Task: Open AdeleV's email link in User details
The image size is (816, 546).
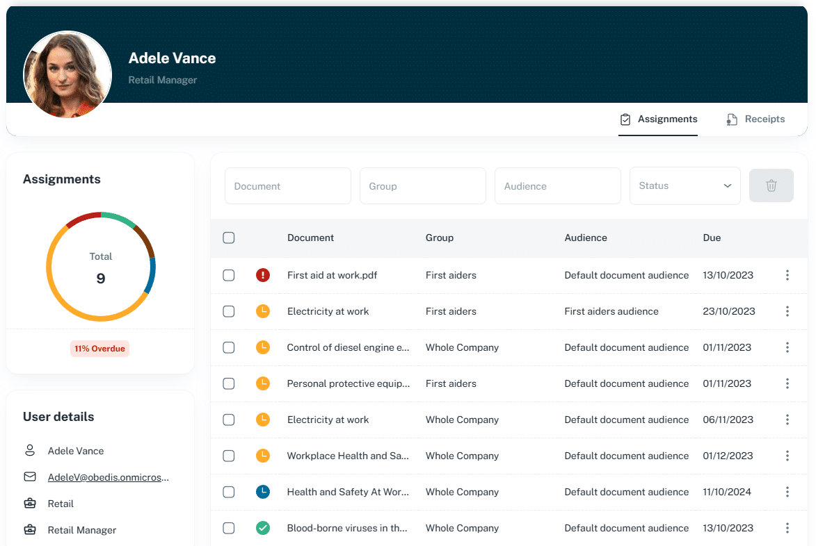Action: (108, 477)
